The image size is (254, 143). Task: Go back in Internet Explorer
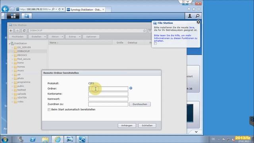[x=5, y=9]
